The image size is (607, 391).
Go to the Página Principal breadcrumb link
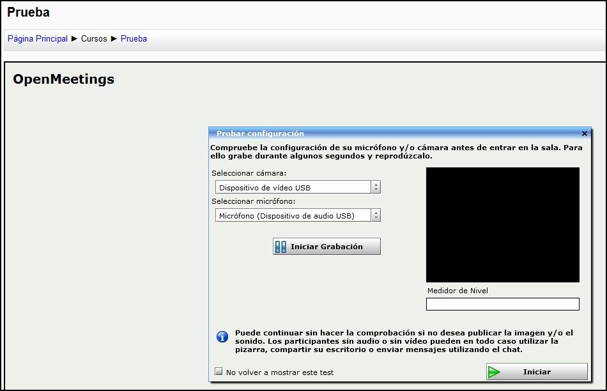click(38, 39)
